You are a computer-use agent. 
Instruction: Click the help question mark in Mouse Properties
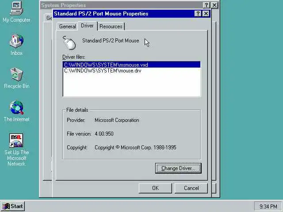click(x=198, y=14)
